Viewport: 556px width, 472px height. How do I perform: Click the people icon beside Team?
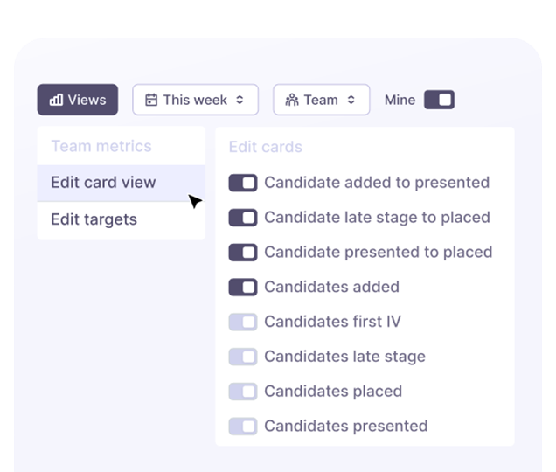(292, 100)
